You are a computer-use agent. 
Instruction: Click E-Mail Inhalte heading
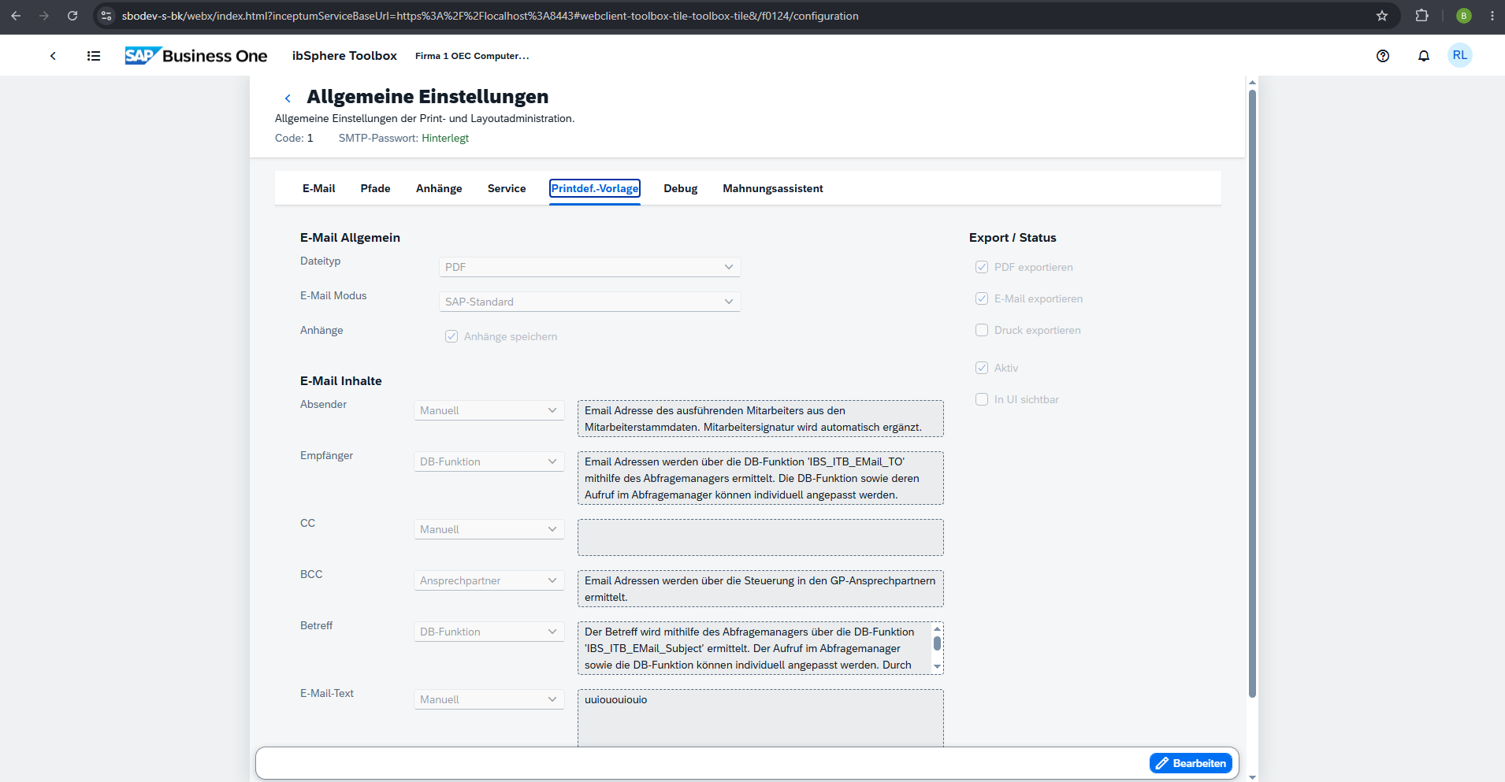pyautogui.click(x=341, y=381)
